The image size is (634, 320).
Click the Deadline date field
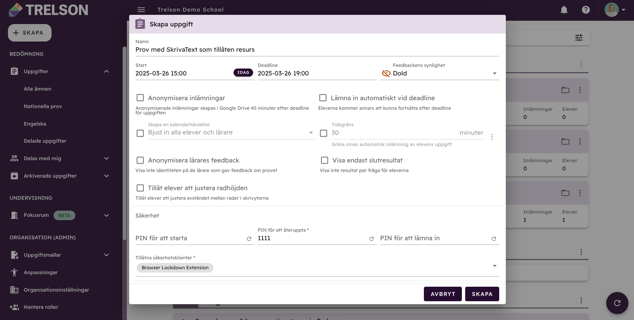pos(317,73)
